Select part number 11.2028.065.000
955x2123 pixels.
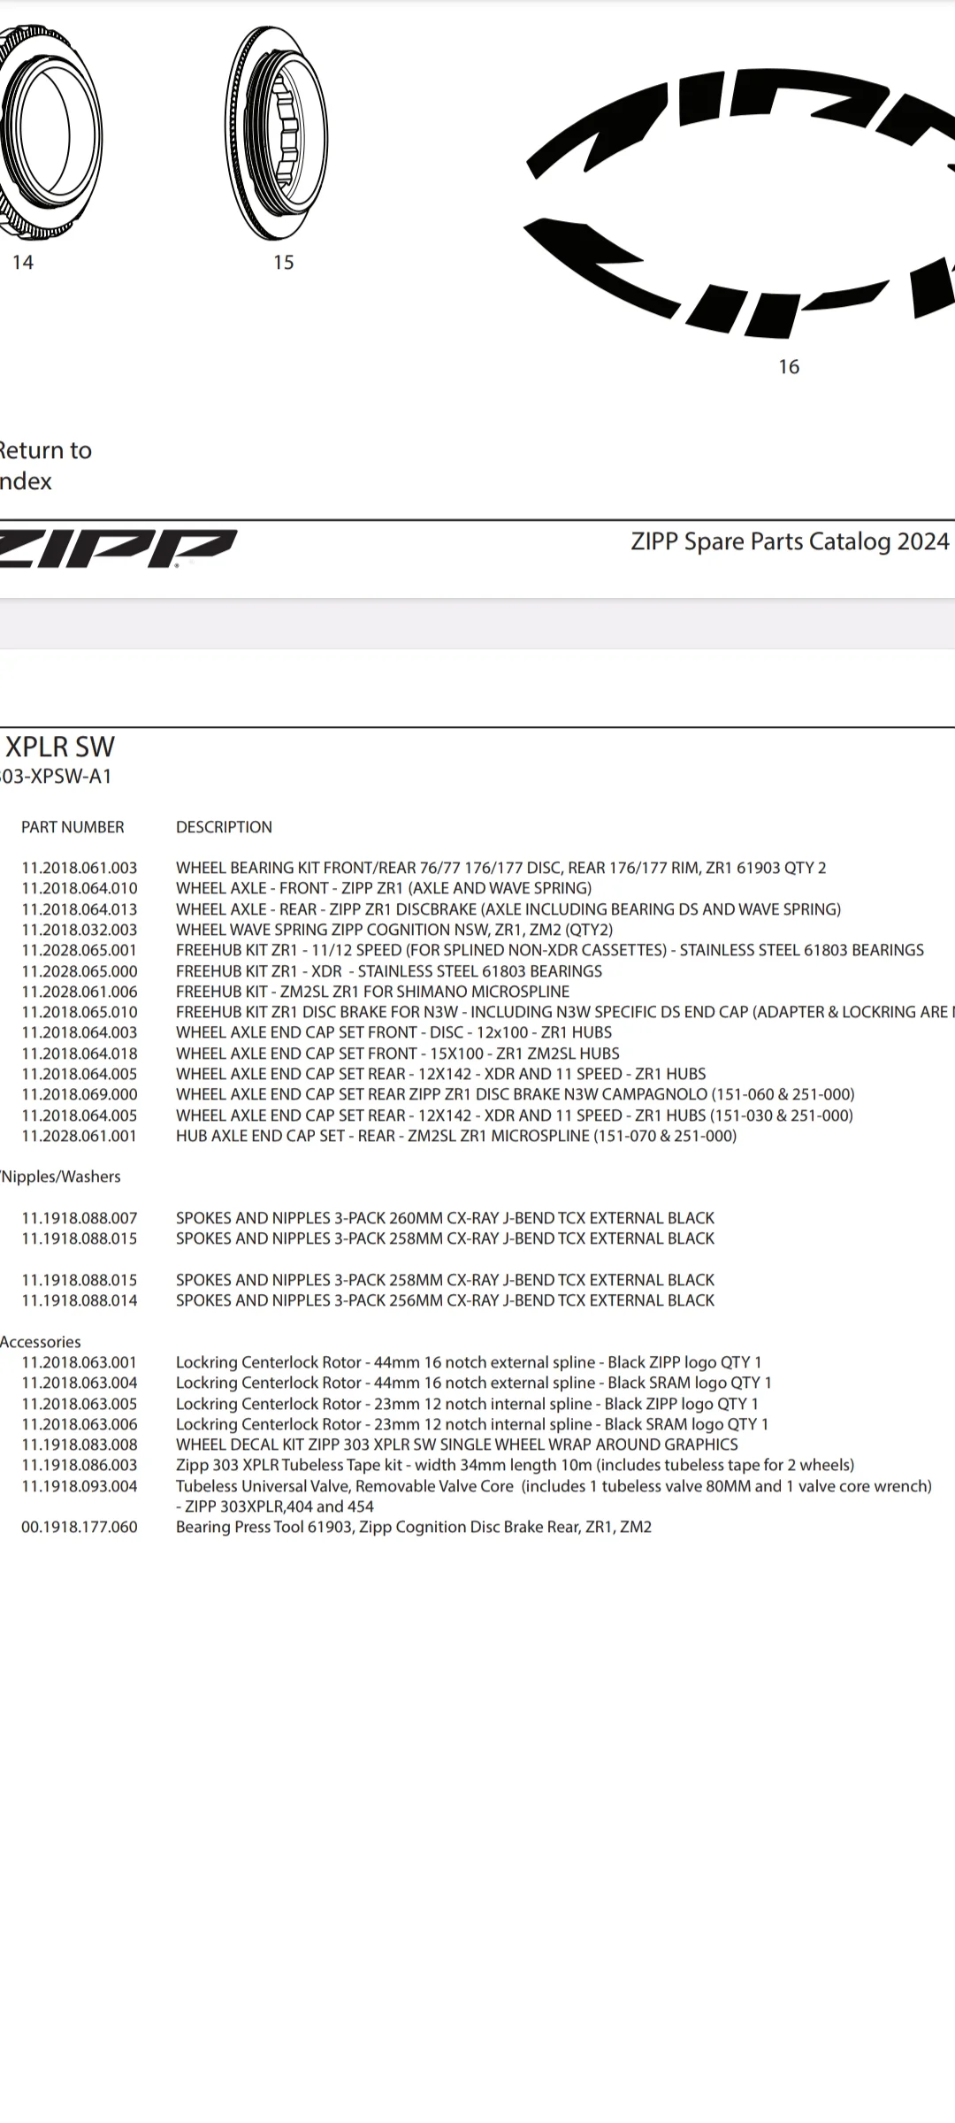point(80,971)
